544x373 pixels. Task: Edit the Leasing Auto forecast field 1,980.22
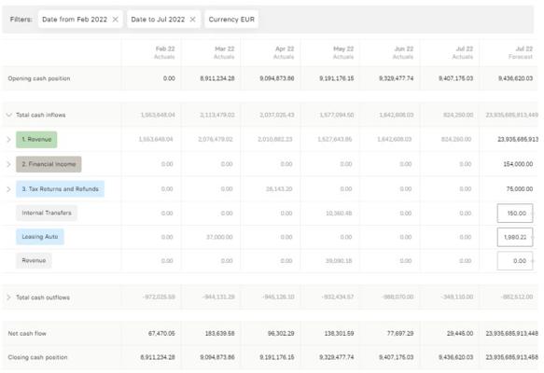pos(515,237)
